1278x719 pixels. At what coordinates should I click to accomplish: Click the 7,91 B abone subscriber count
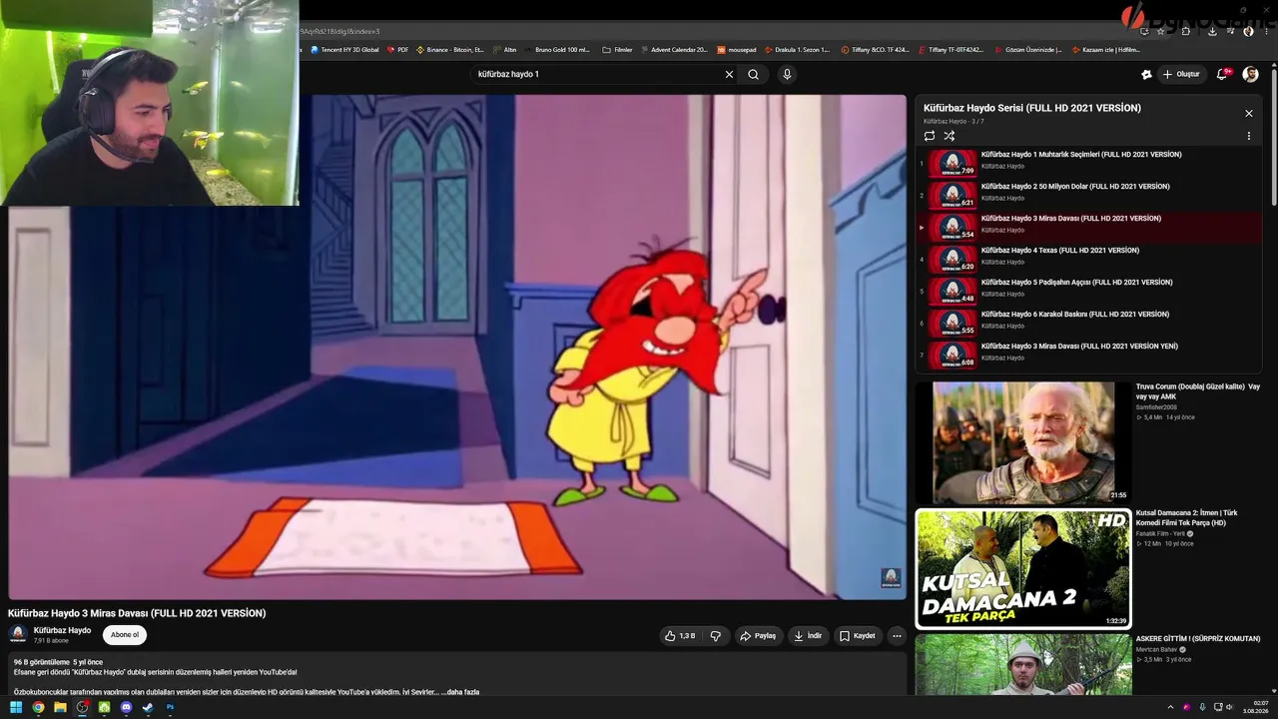[x=50, y=641]
